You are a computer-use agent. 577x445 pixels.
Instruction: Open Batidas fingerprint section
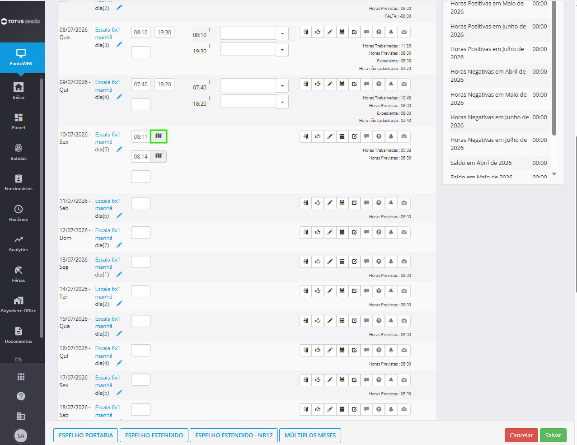click(19, 152)
